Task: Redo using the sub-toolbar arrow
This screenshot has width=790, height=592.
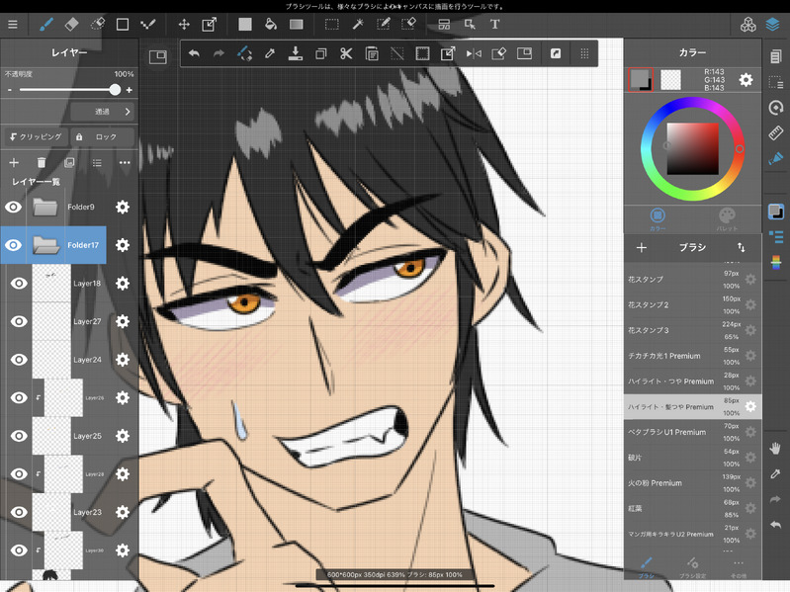Action: [219, 53]
